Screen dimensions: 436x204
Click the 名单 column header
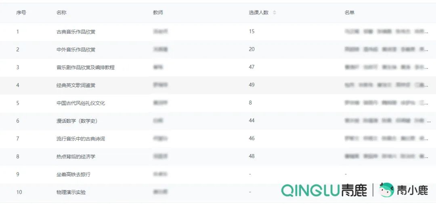coord(349,12)
